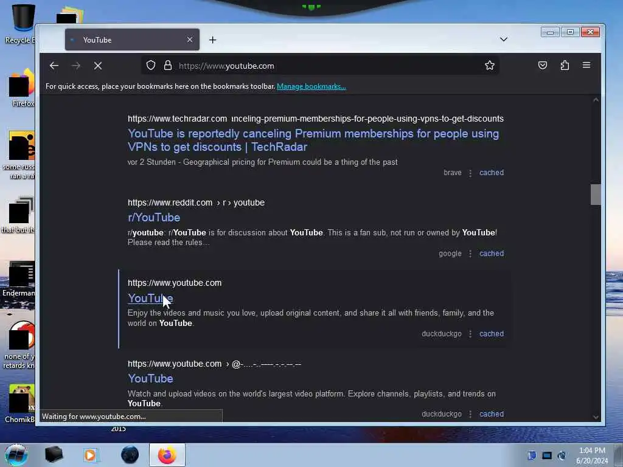This screenshot has width=623, height=467.
Task: Click the grayed forward navigation arrow
Action: tap(76, 66)
